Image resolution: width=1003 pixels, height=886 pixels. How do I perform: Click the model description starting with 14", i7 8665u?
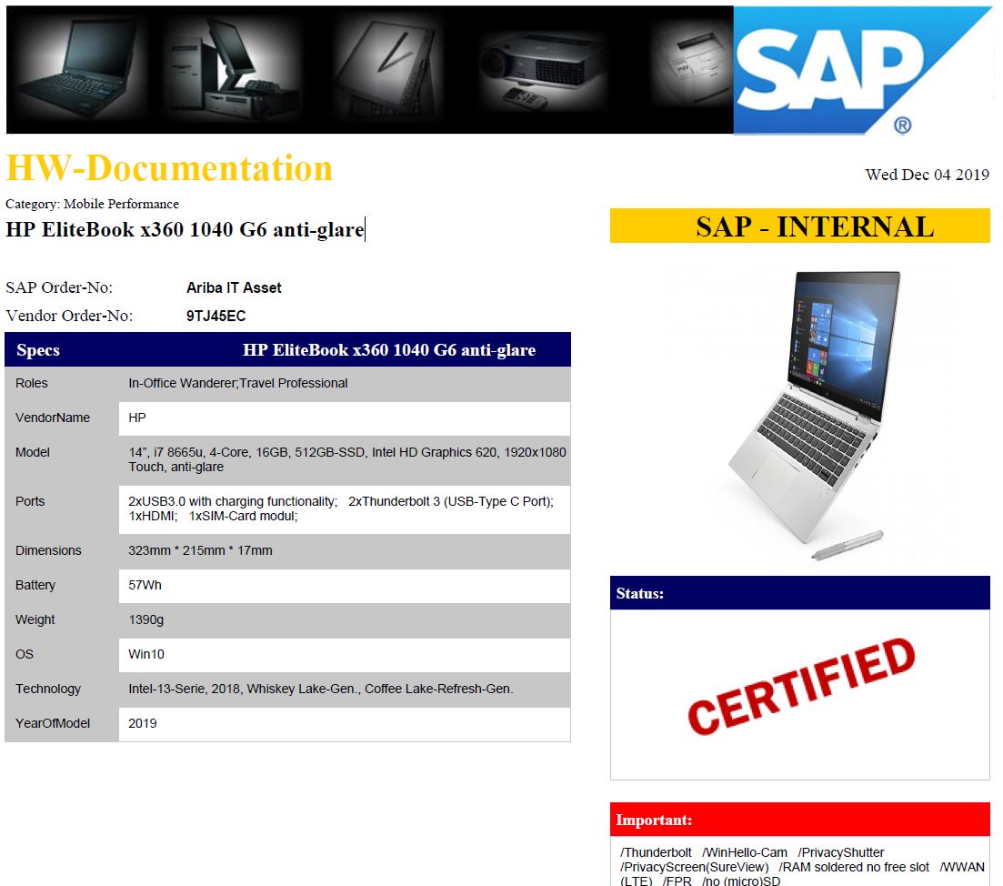[346, 459]
